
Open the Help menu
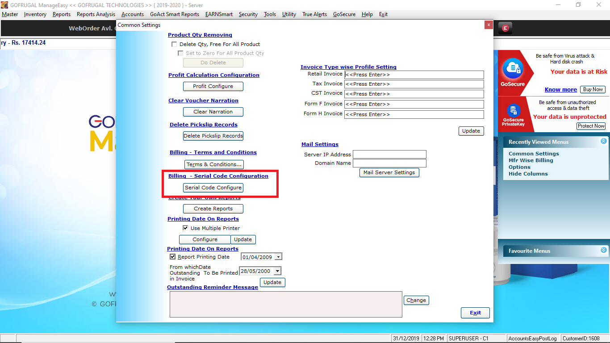coord(367,14)
